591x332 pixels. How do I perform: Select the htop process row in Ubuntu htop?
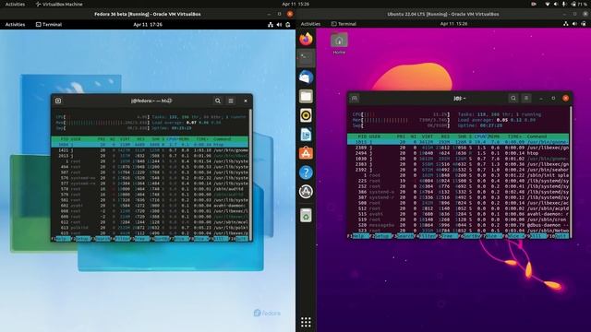[458, 153]
